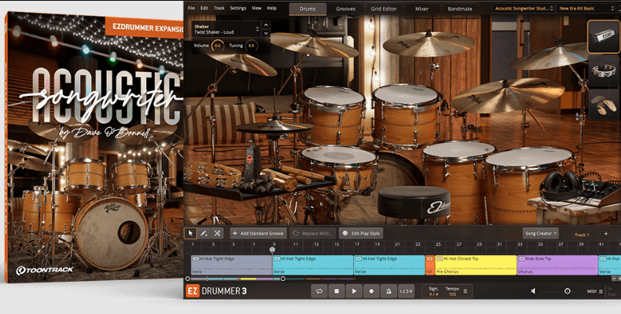Open the New Era Kit Basic preset dropdown
The height and width of the screenshot is (314, 621).
586,9
